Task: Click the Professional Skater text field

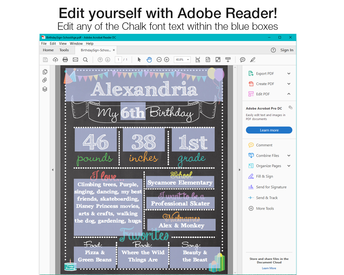Action: click(180, 203)
